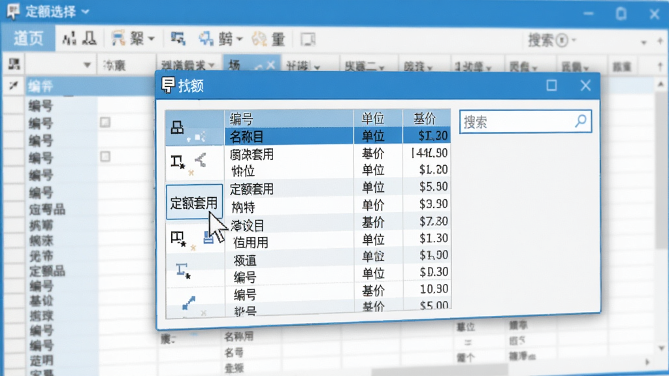Open the 道页 tab
Image resolution: width=669 pixels, height=376 pixels.
click(29, 39)
